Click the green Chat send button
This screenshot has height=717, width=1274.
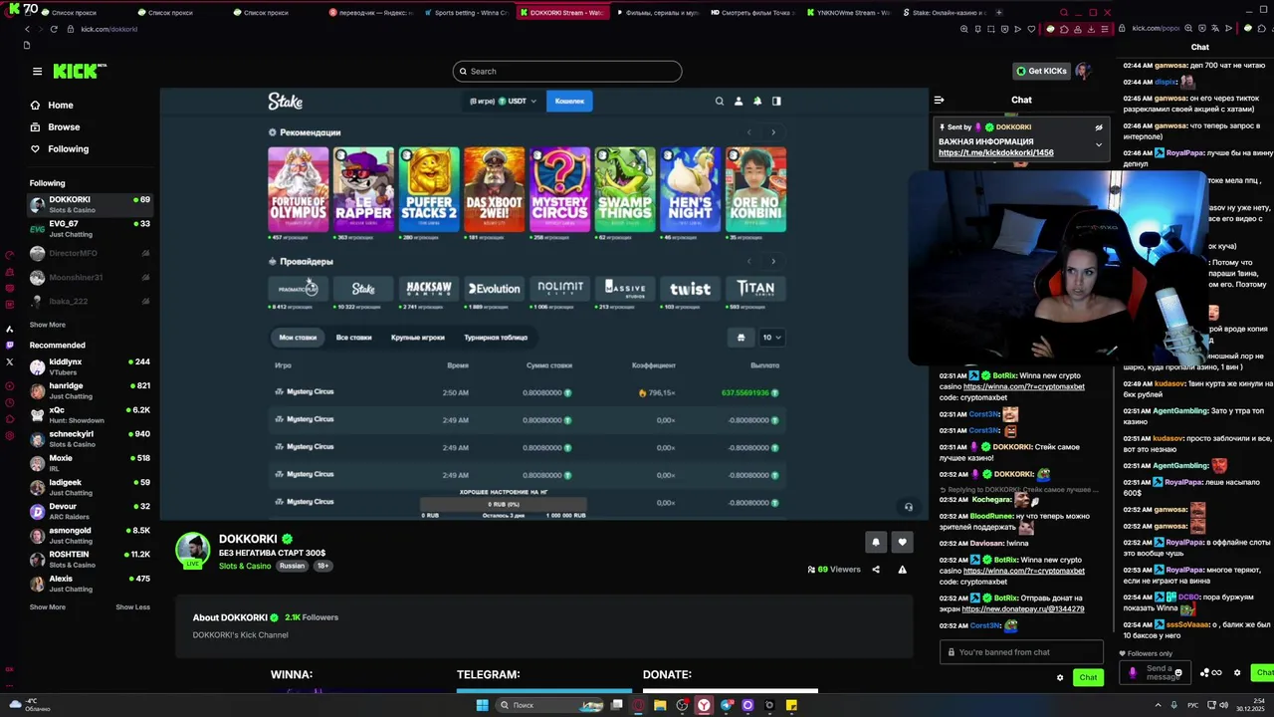(x=1088, y=677)
